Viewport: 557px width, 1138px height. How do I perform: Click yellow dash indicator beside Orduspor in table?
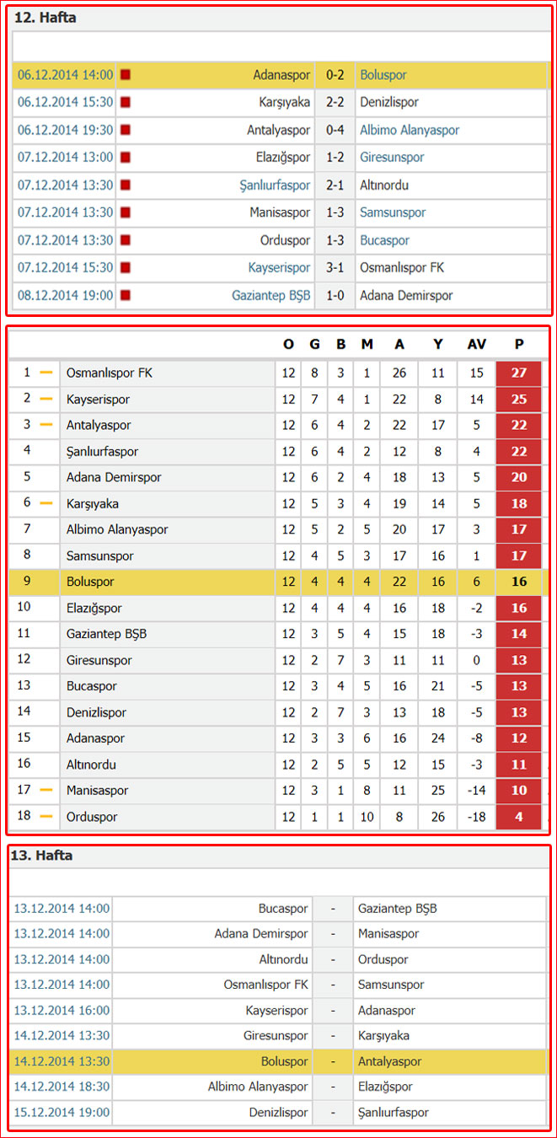[x=46, y=817]
